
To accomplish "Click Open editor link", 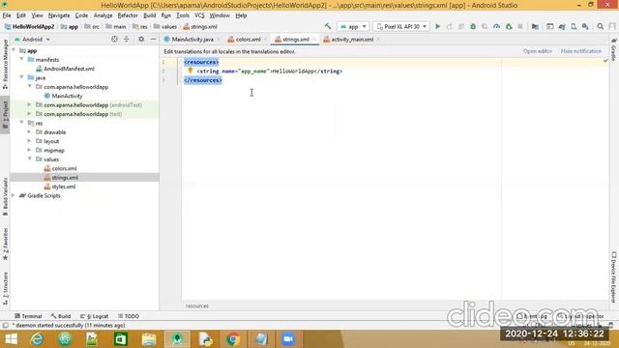I will tap(538, 51).
